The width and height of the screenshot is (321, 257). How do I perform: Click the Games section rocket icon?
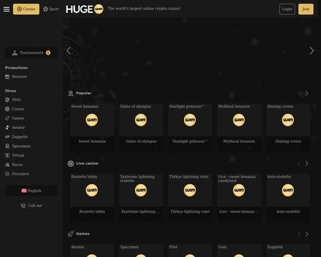[71, 233]
